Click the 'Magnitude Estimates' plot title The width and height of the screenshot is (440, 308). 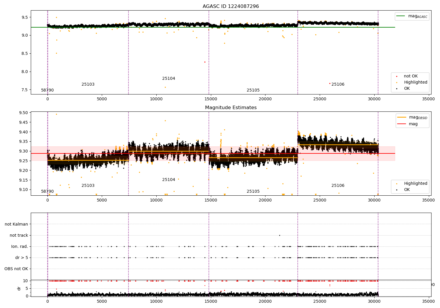[x=231, y=108]
